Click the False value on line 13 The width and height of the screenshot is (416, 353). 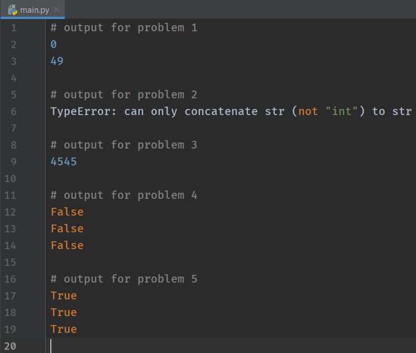[x=67, y=228]
